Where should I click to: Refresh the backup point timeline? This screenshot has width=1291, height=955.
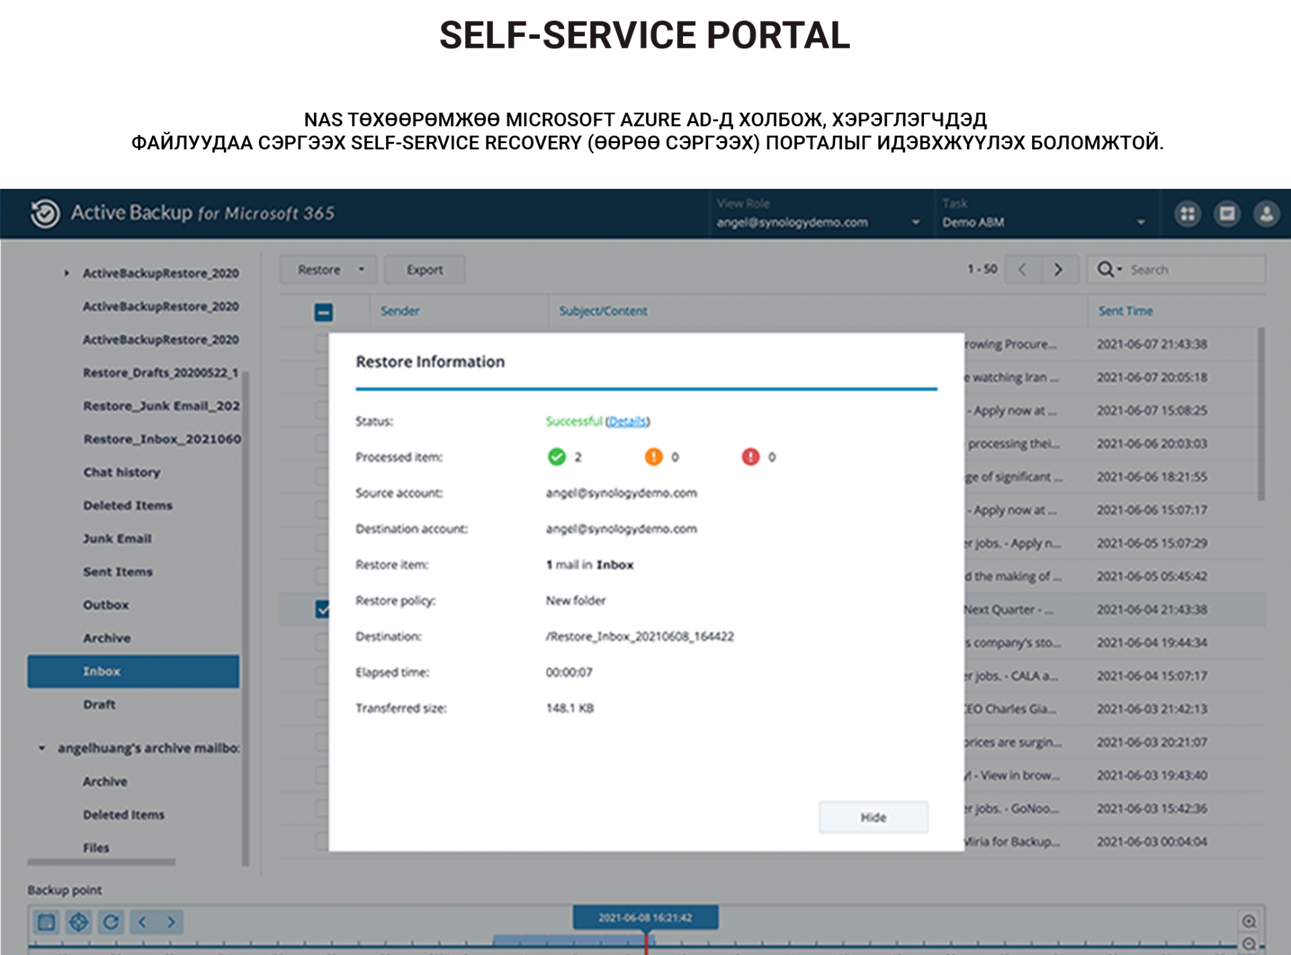(111, 922)
